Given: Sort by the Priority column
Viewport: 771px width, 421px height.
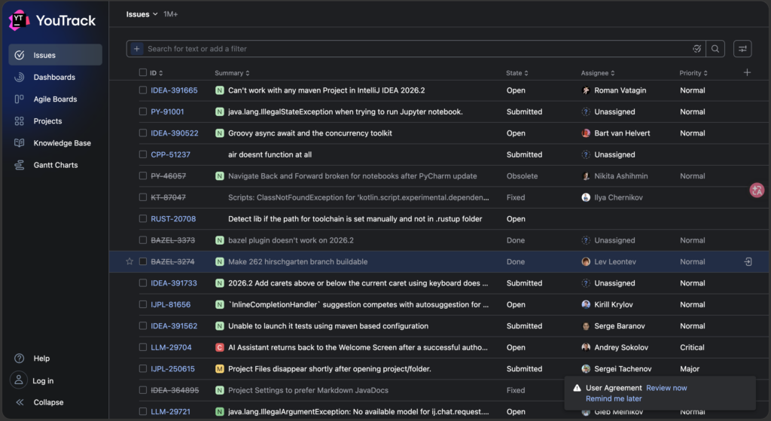Looking at the screenshot, I should point(693,73).
